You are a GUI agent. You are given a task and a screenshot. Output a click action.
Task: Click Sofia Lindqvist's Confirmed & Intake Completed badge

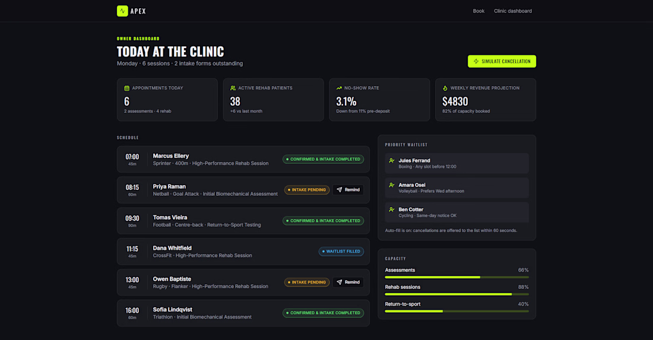(323, 313)
